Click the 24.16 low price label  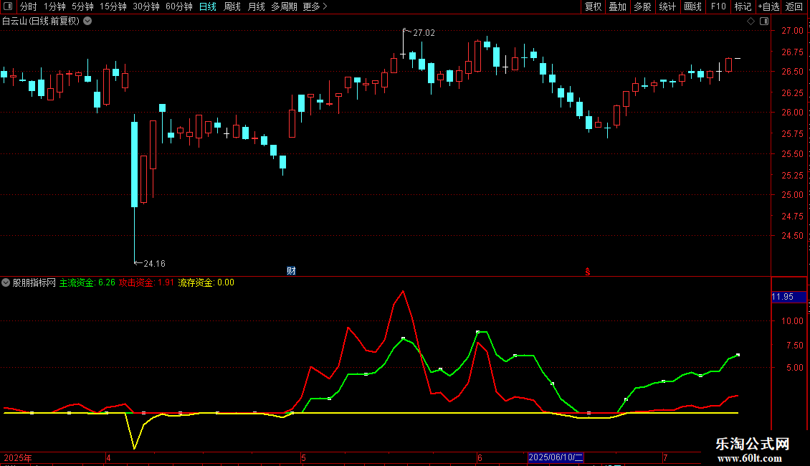(x=154, y=264)
